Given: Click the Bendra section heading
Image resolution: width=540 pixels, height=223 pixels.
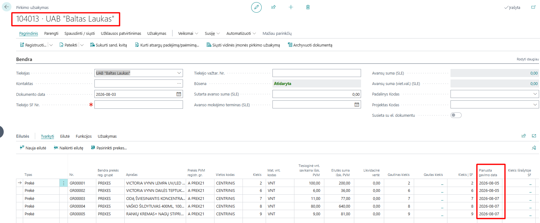Looking at the screenshot, I should point(24,59).
